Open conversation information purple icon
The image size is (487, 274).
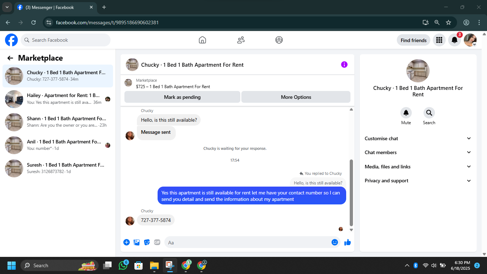[344, 65]
